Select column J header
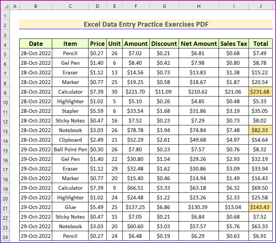276x243 pixels. [261, 7]
